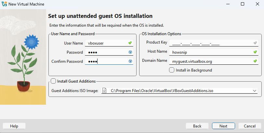Click the green checkmark beside User Name
Viewport: 264px width, 133px height.
pyautogui.click(x=130, y=43)
